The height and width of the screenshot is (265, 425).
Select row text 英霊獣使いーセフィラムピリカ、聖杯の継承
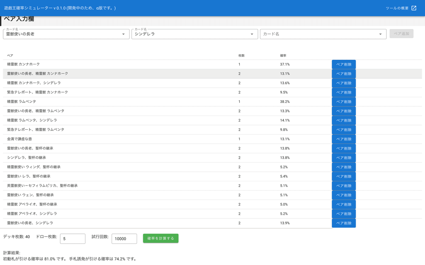pyautogui.click(x=42, y=185)
